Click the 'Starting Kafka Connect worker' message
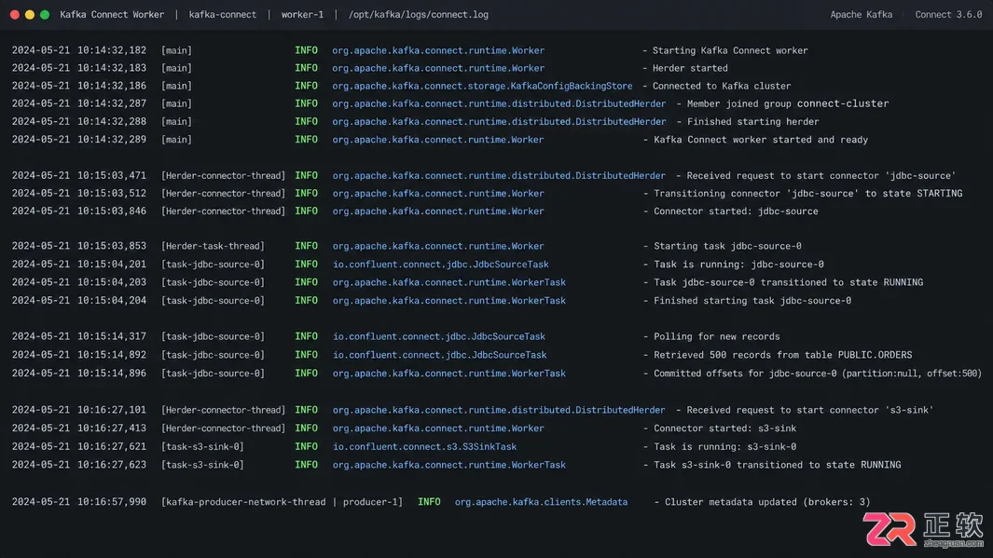This screenshot has height=558, width=993. click(730, 50)
